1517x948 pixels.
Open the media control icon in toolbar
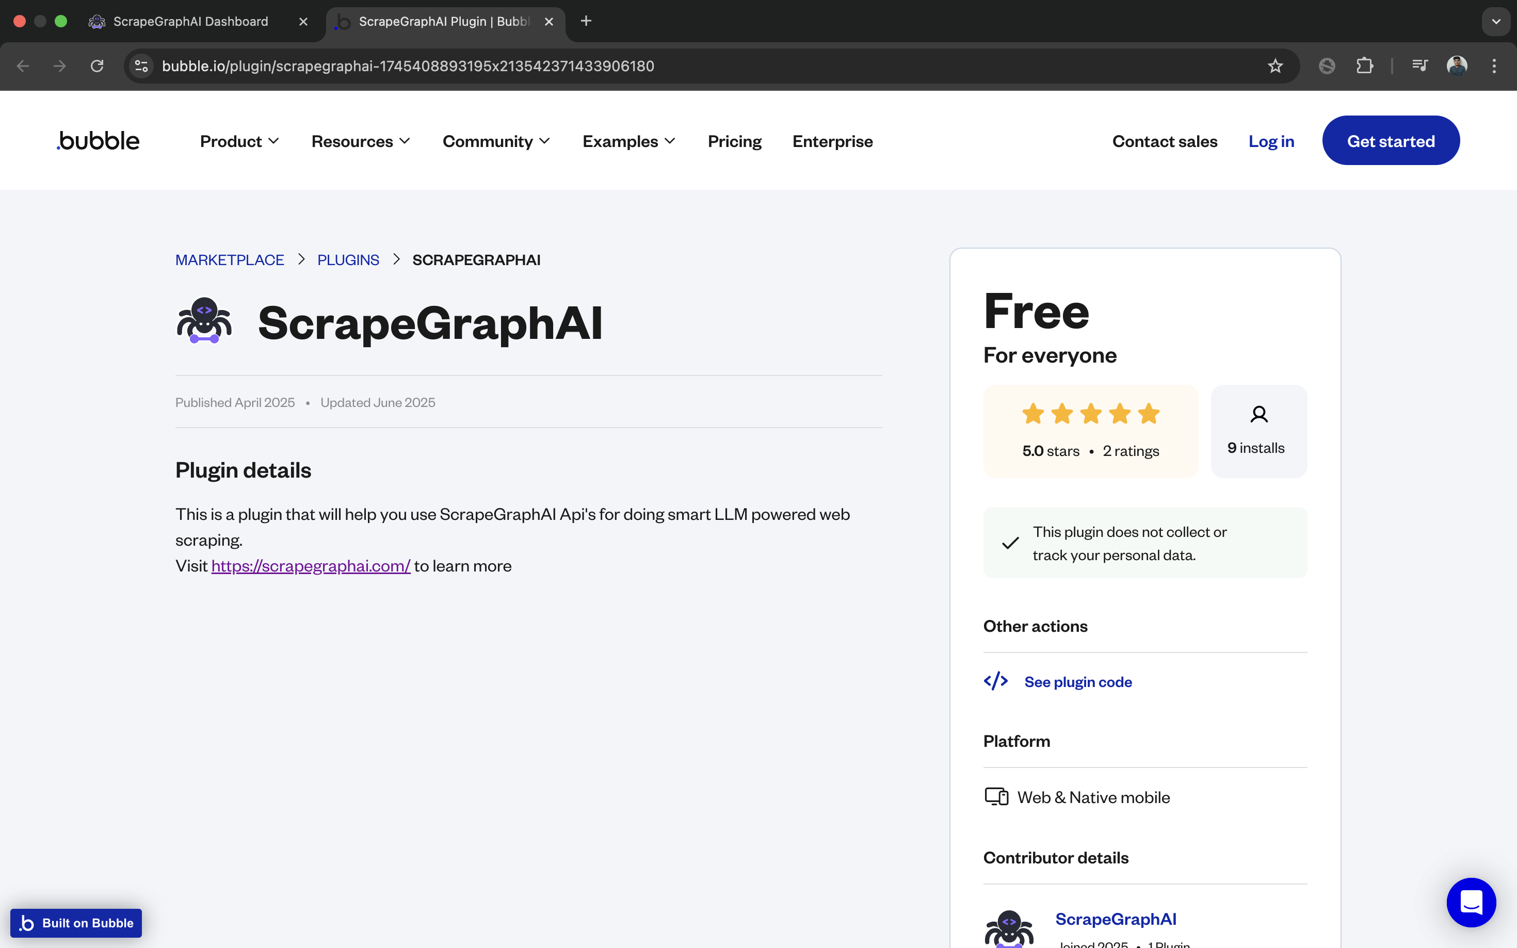1420,66
